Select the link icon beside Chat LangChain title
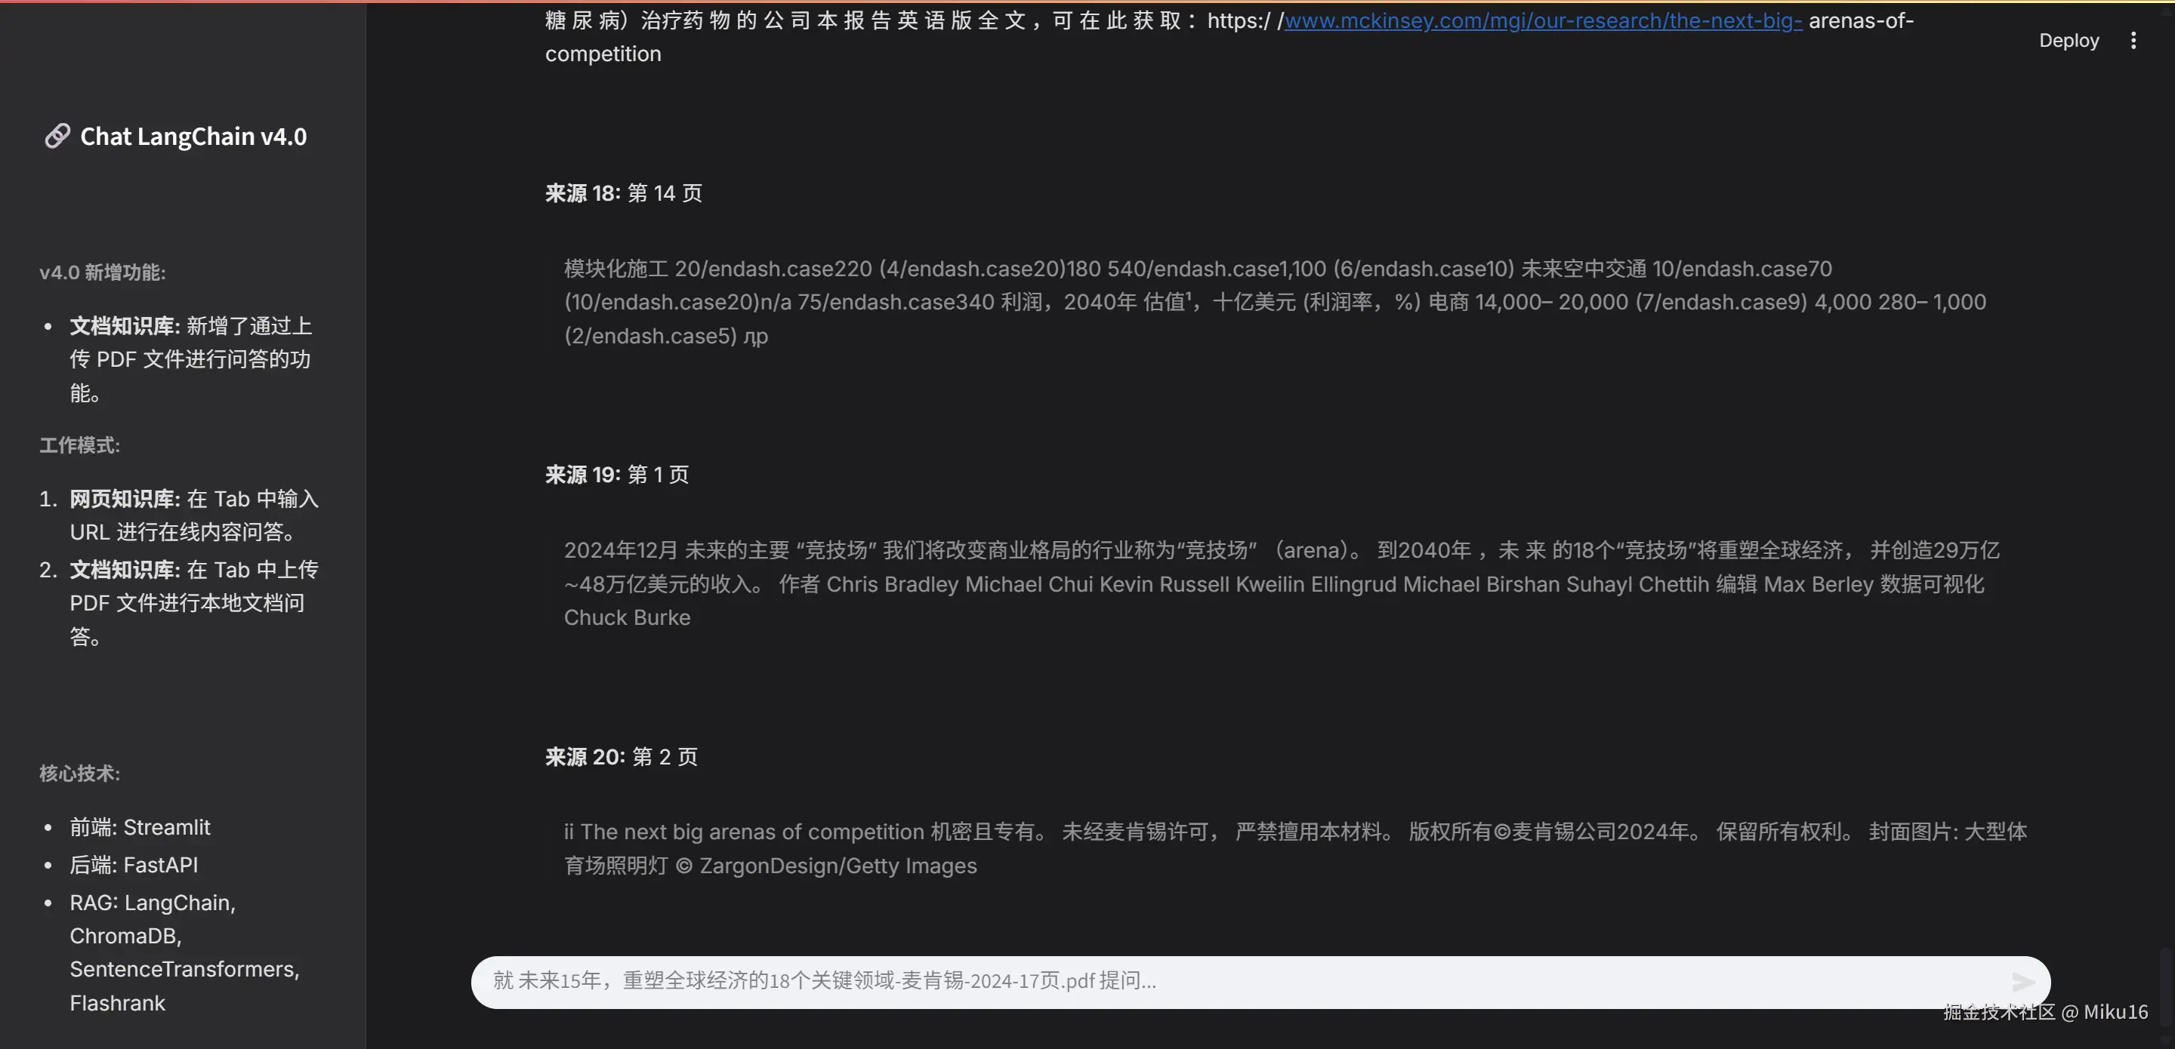Viewport: 2175px width, 1049px height. (57, 136)
